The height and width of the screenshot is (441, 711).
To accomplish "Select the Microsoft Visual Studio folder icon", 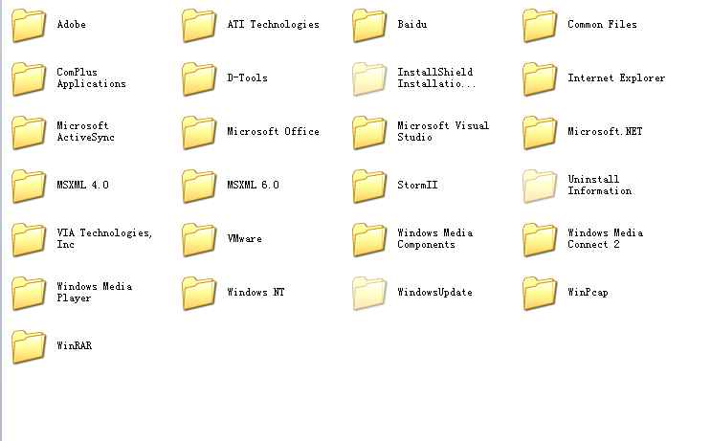I will tap(369, 133).
